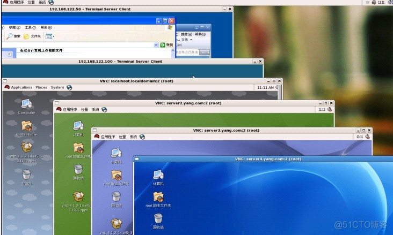Click the 转到 Go button in explorer
The height and width of the screenshot is (235, 393).
pos(166,45)
